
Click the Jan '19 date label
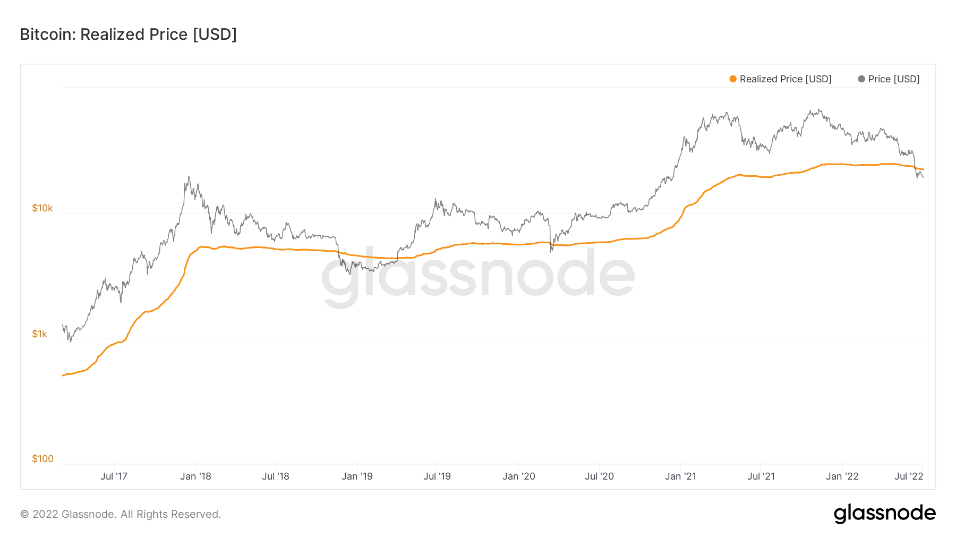point(357,476)
